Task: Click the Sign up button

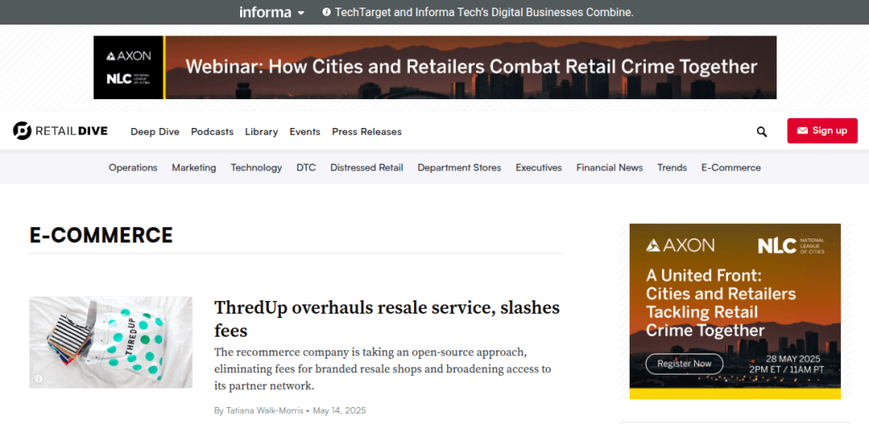Action: (821, 131)
